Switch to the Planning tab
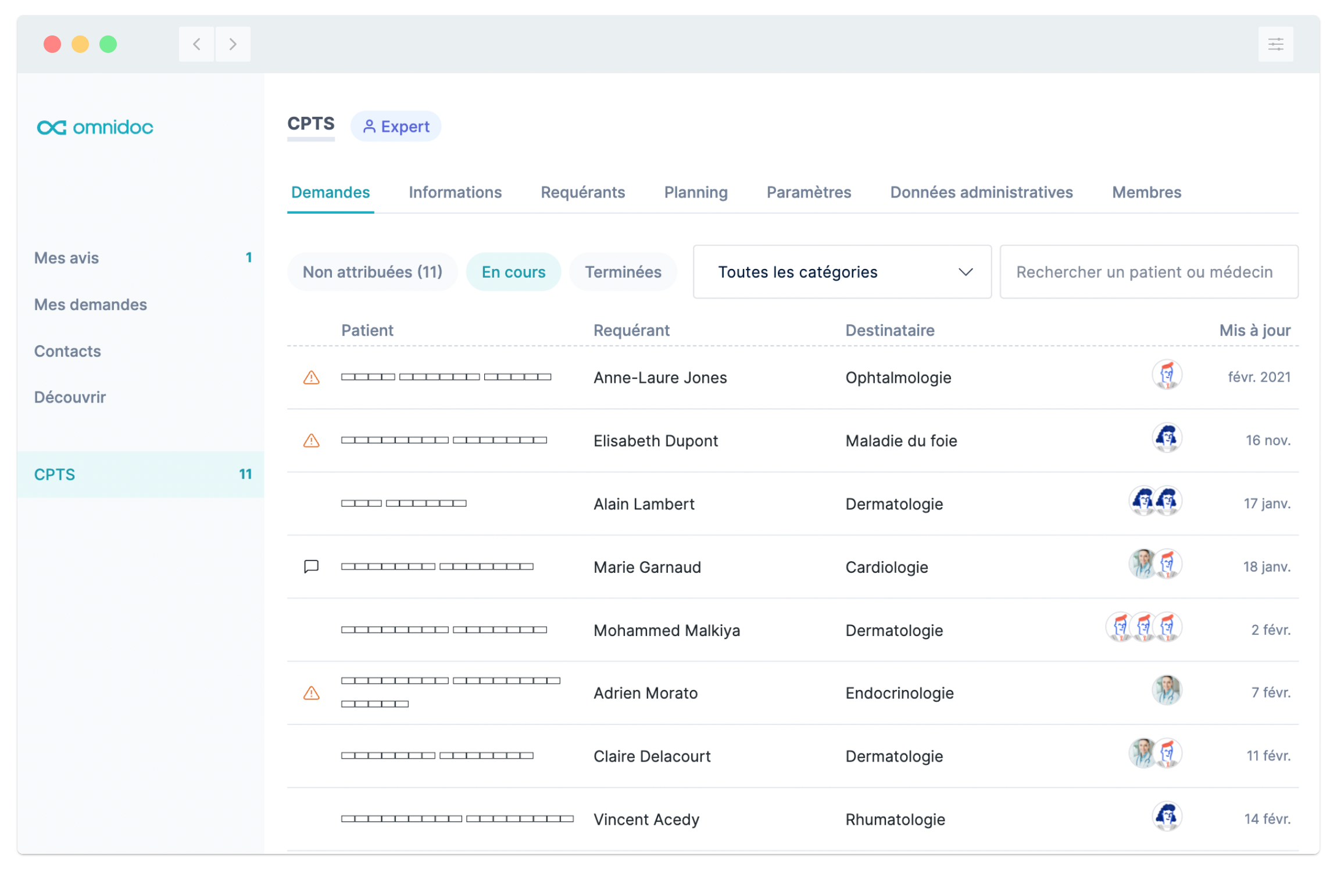The image size is (1337, 869). pos(696,192)
